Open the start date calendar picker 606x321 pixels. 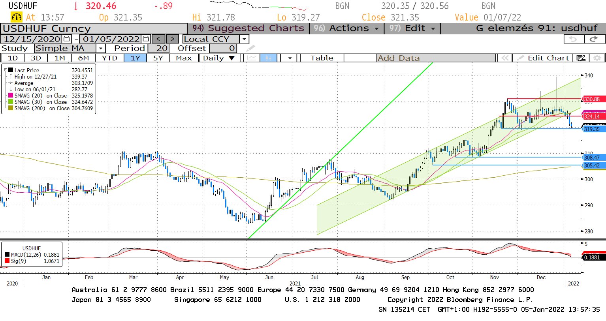tap(66, 39)
